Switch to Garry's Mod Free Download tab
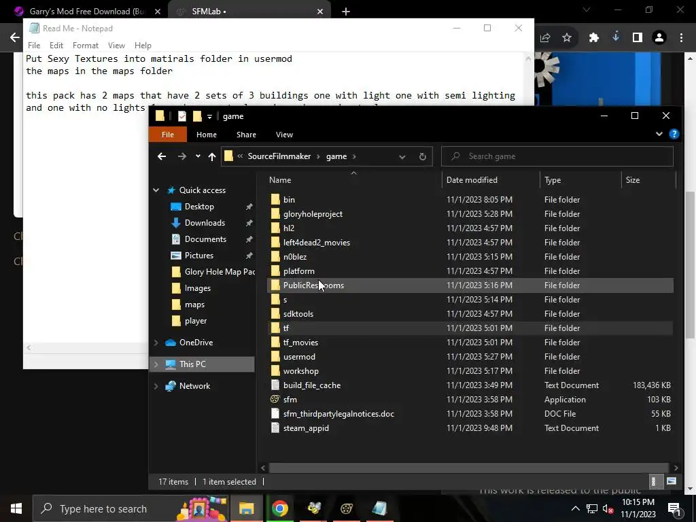Screen dimensions: 696x522 86,12
